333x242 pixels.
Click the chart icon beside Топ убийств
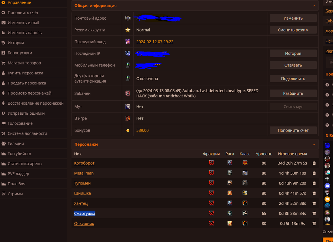coord(3,154)
